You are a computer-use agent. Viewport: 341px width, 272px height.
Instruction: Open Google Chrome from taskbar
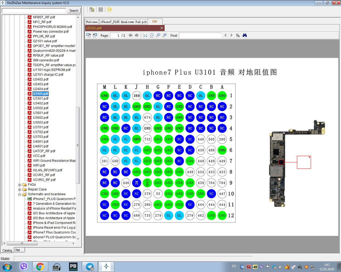coord(40,266)
